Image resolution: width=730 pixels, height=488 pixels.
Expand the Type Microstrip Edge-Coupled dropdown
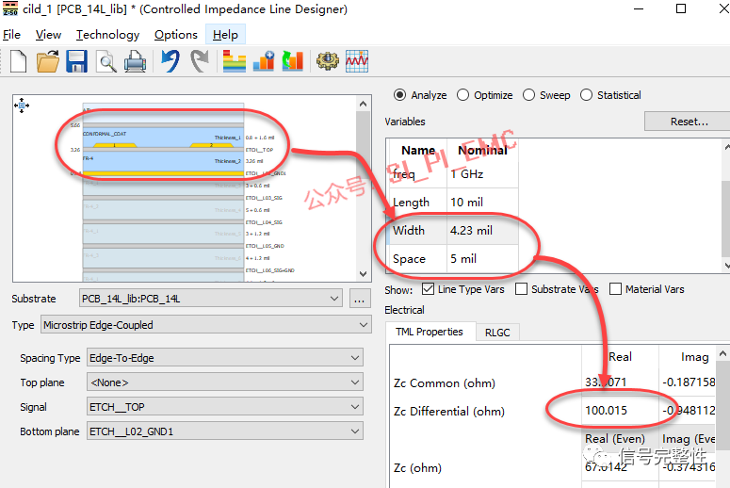pos(206,325)
